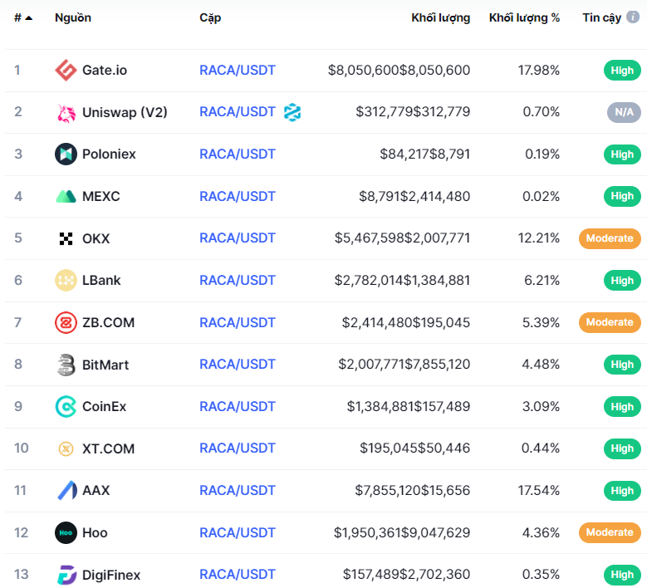The image size is (647, 588).
Task: Click the BitMart logo icon
Action: tap(66, 365)
